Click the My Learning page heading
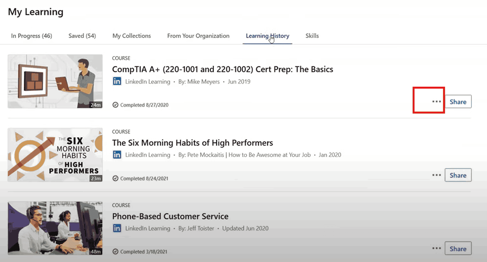 (36, 12)
